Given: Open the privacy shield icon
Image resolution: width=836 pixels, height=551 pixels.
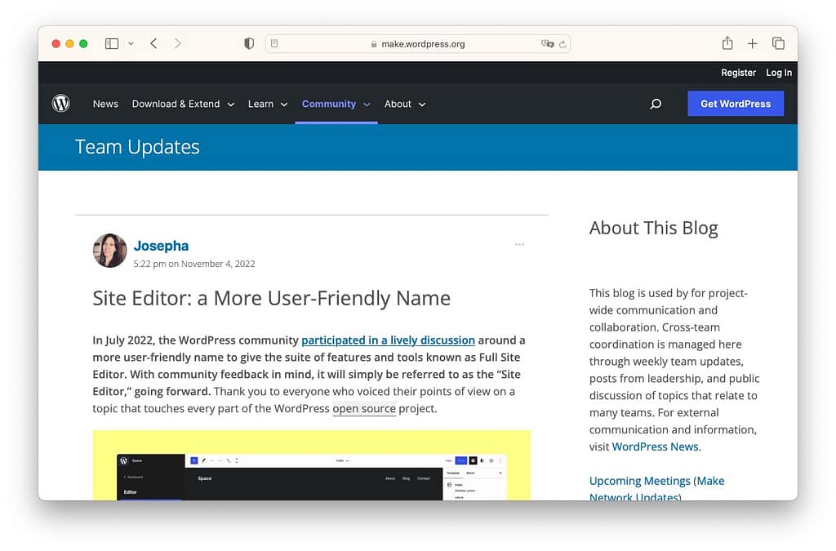Looking at the screenshot, I should click(249, 43).
